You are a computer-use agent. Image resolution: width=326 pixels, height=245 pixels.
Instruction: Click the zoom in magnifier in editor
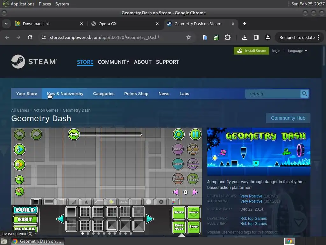coord(19,180)
